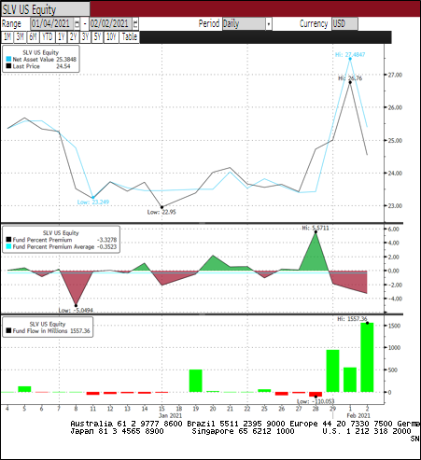The height and width of the screenshot is (460, 421).
Task: Click the Currency label
Action: pyautogui.click(x=314, y=23)
